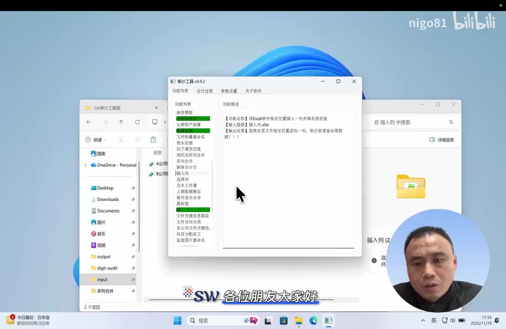Open Downloads in the Explorer sidebar
Screen dimensions: 506x329
105,200
